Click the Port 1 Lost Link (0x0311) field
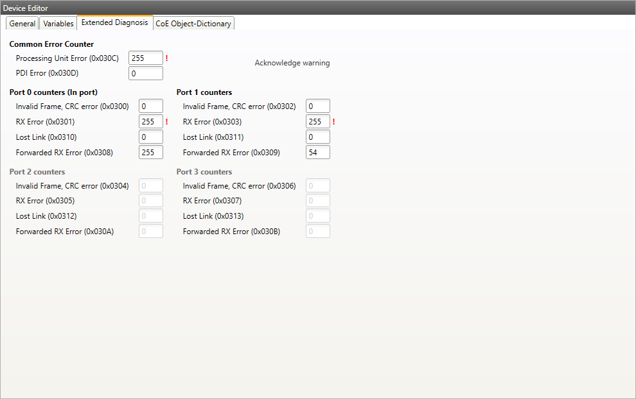The height and width of the screenshot is (399, 636). point(317,137)
